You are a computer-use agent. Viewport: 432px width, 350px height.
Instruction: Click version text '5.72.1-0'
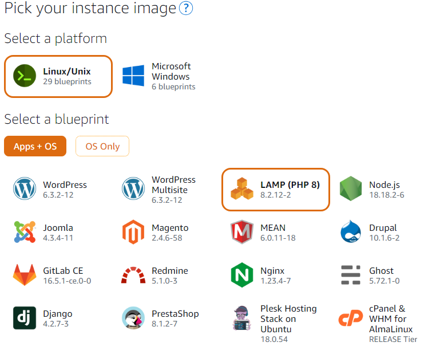coord(385,281)
